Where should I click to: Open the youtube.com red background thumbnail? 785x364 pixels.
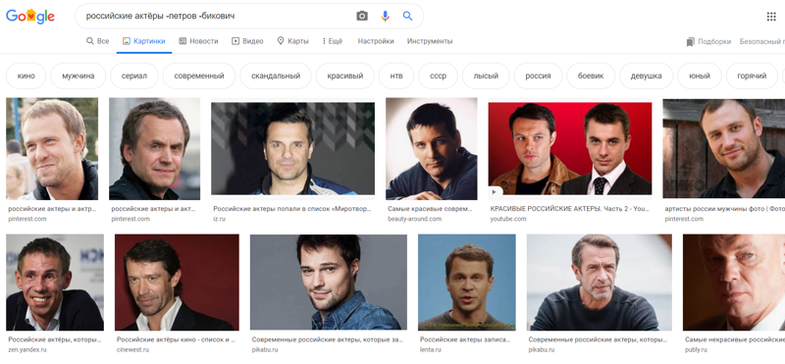click(x=570, y=148)
